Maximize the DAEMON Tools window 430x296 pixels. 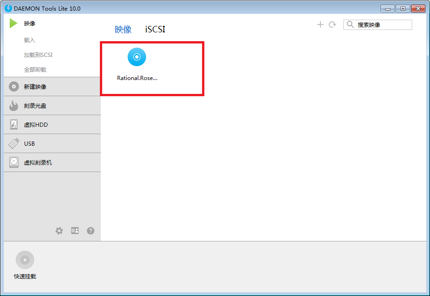pos(403,9)
